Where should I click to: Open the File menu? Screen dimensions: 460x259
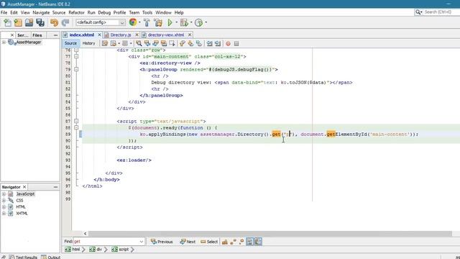4,13
